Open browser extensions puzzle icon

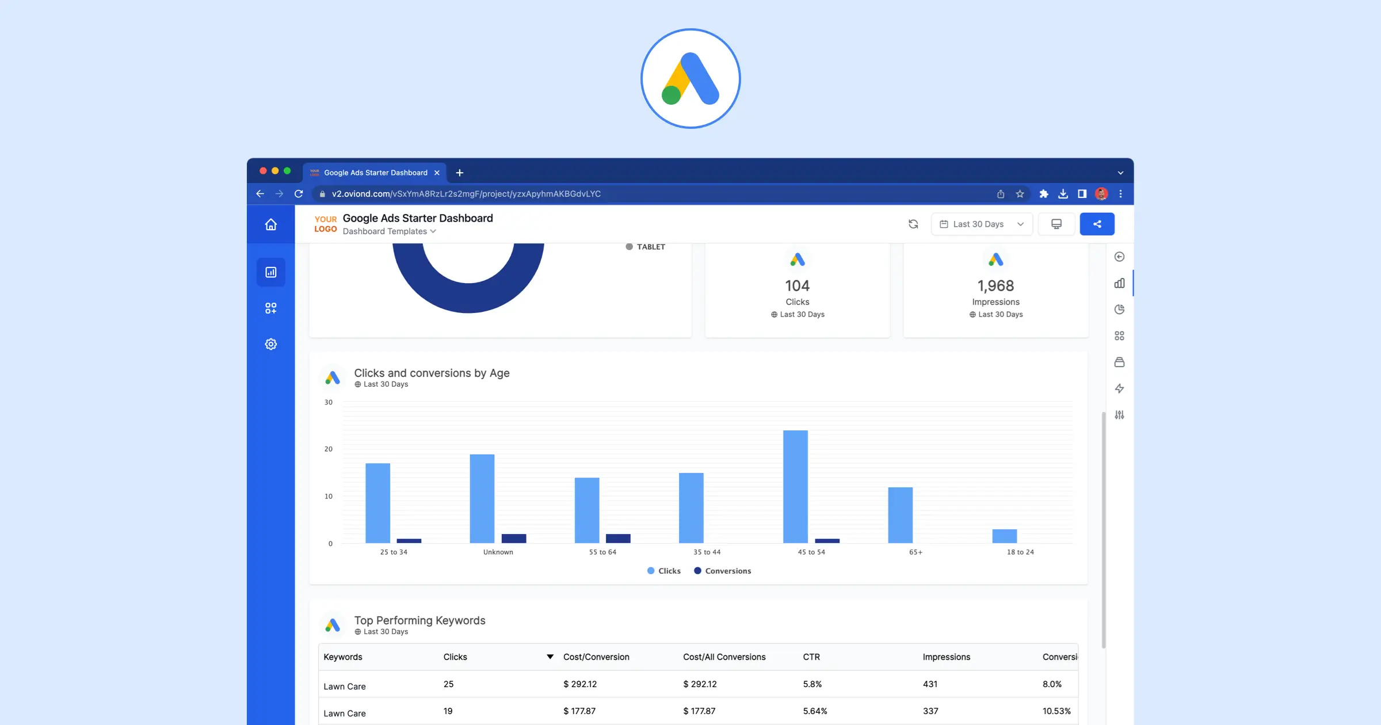point(1044,194)
